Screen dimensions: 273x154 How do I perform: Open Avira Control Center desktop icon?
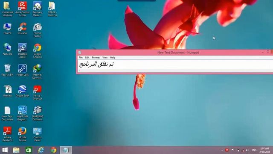click(x=23, y=9)
